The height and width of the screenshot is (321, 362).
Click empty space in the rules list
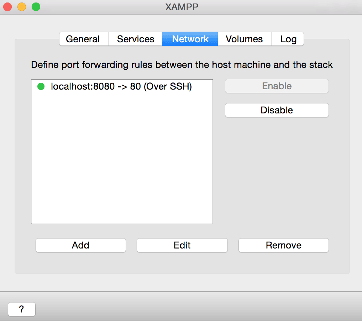point(122,160)
